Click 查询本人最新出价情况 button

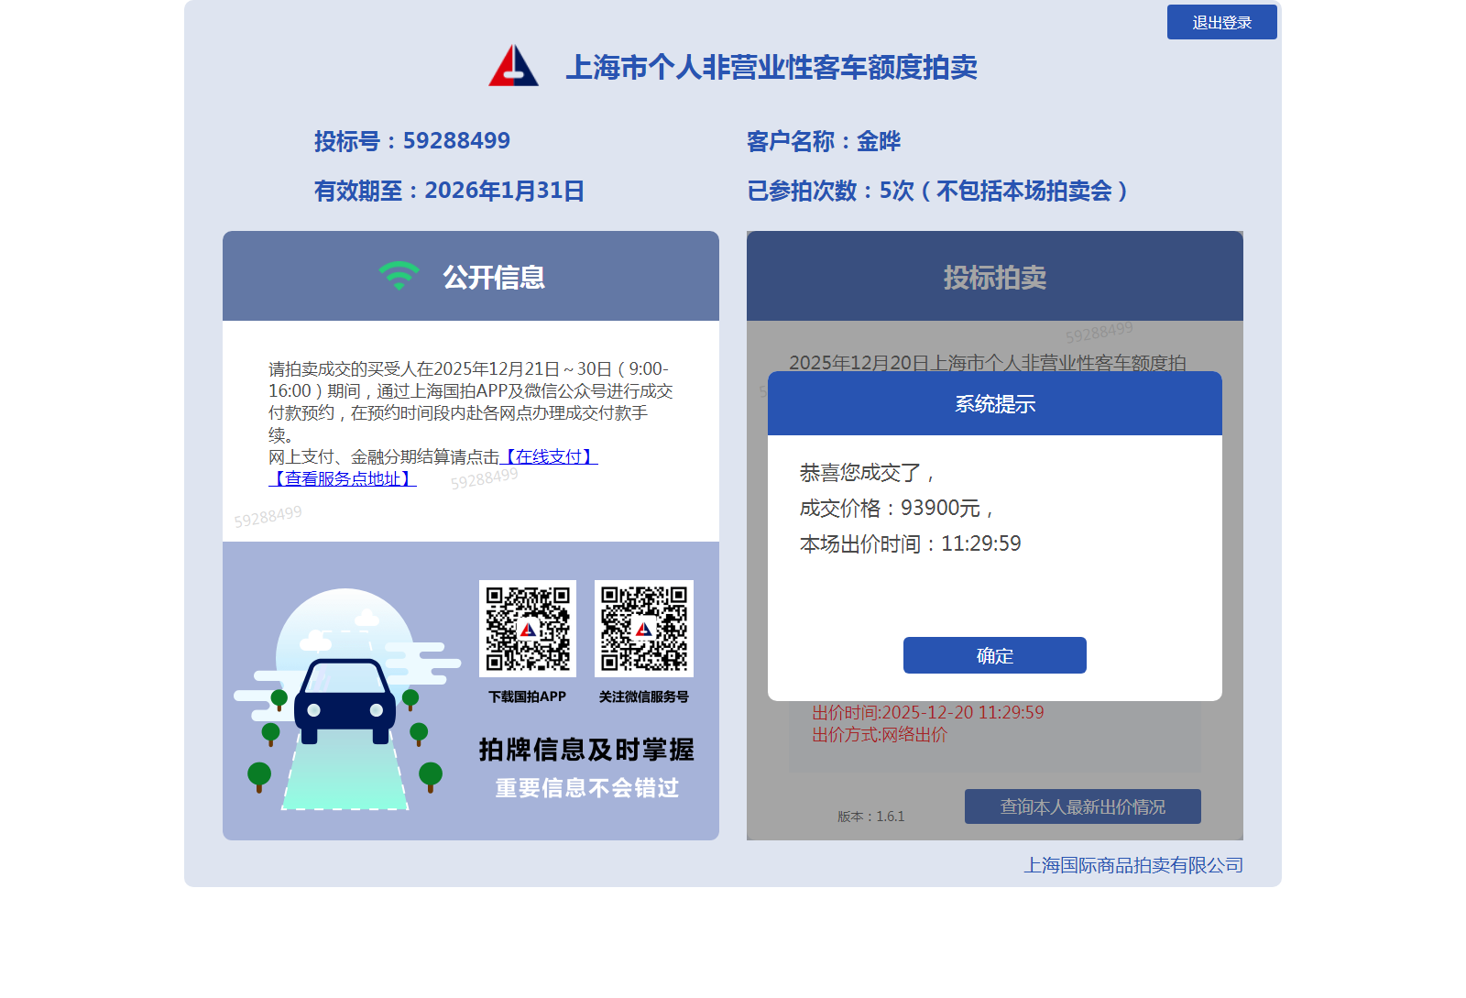pos(1082,806)
